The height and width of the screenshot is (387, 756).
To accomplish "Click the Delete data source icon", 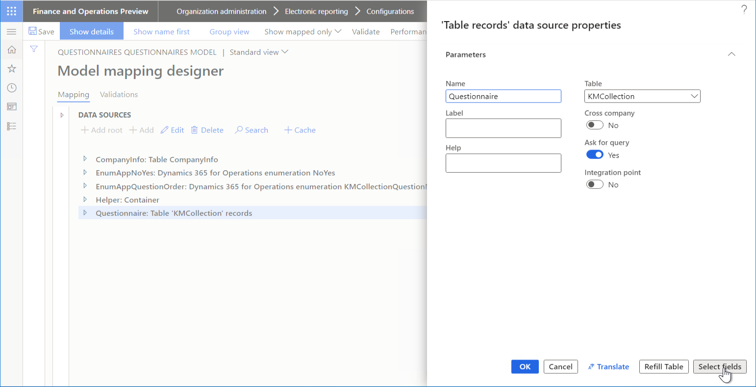I will [207, 129].
